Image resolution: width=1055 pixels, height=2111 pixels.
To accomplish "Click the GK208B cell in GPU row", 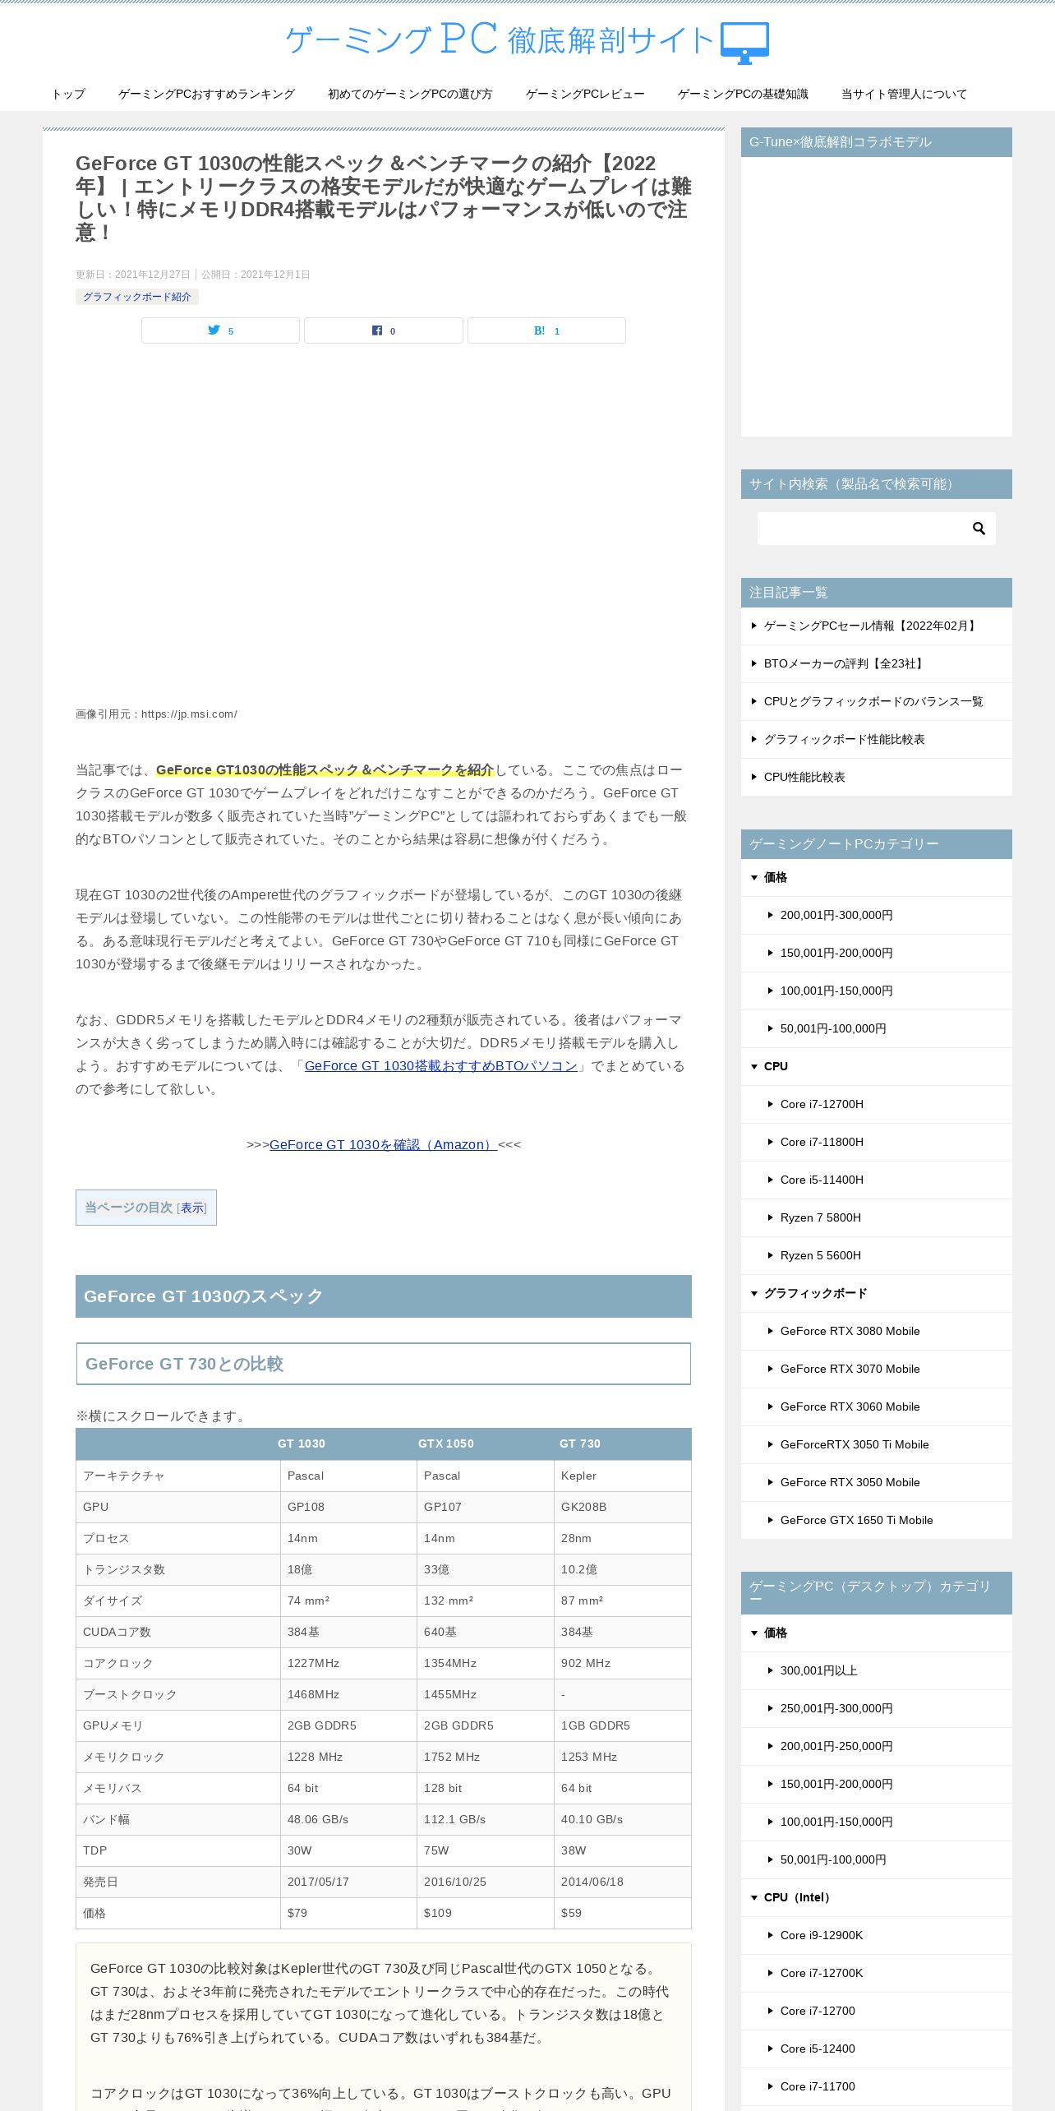I will [x=622, y=1507].
